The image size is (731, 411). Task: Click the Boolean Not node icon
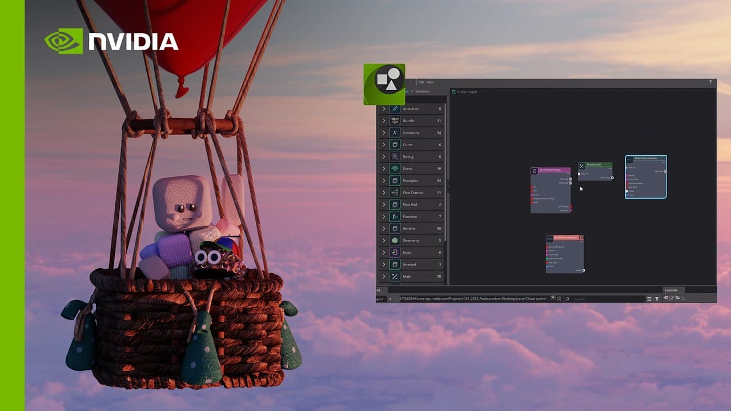[582, 166]
